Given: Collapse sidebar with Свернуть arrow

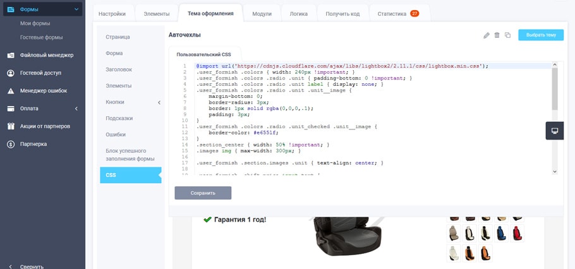Looking at the screenshot, I should pyautogui.click(x=10, y=266).
